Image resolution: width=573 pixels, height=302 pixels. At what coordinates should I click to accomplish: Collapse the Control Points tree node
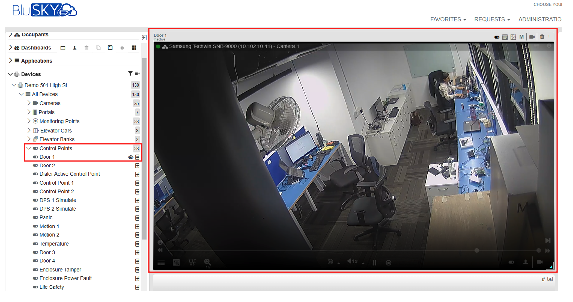pos(29,148)
